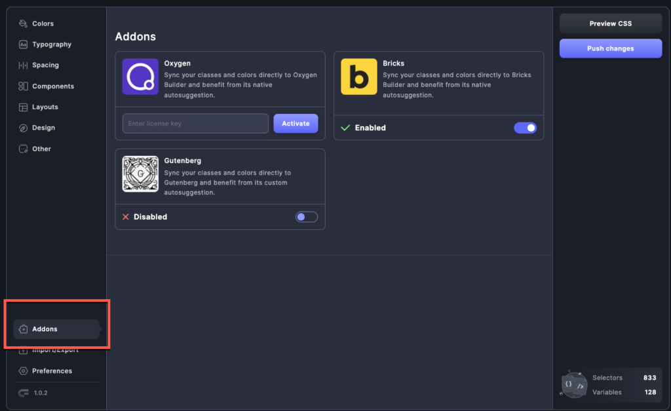Image resolution: width=671 pixels, height=411 pixels.
Task: Open Components via its sidebar icon
Action: [23, 86]
